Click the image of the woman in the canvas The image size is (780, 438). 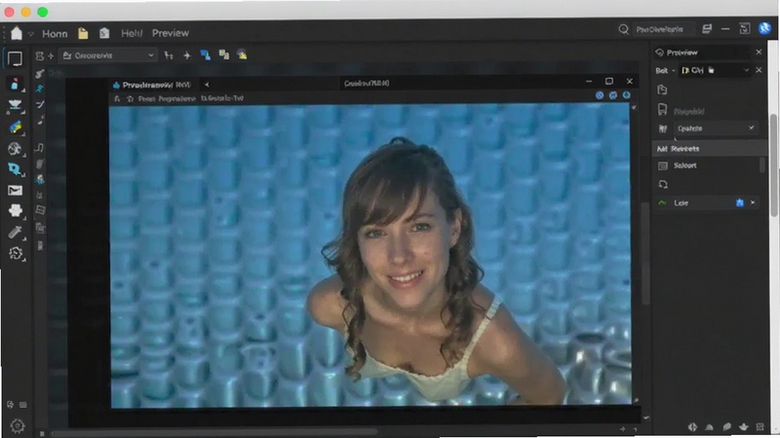coord(370,255)
